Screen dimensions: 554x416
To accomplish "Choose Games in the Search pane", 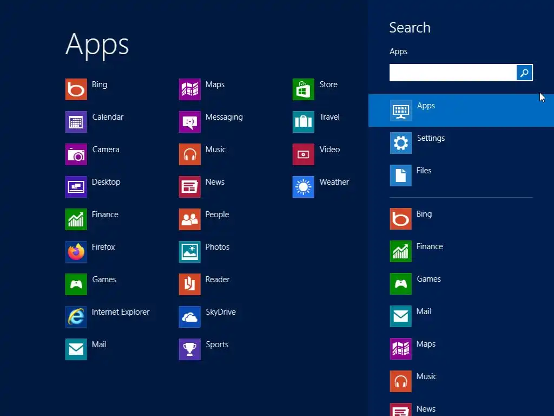I will pyautogui.click(x=461, y=284).
